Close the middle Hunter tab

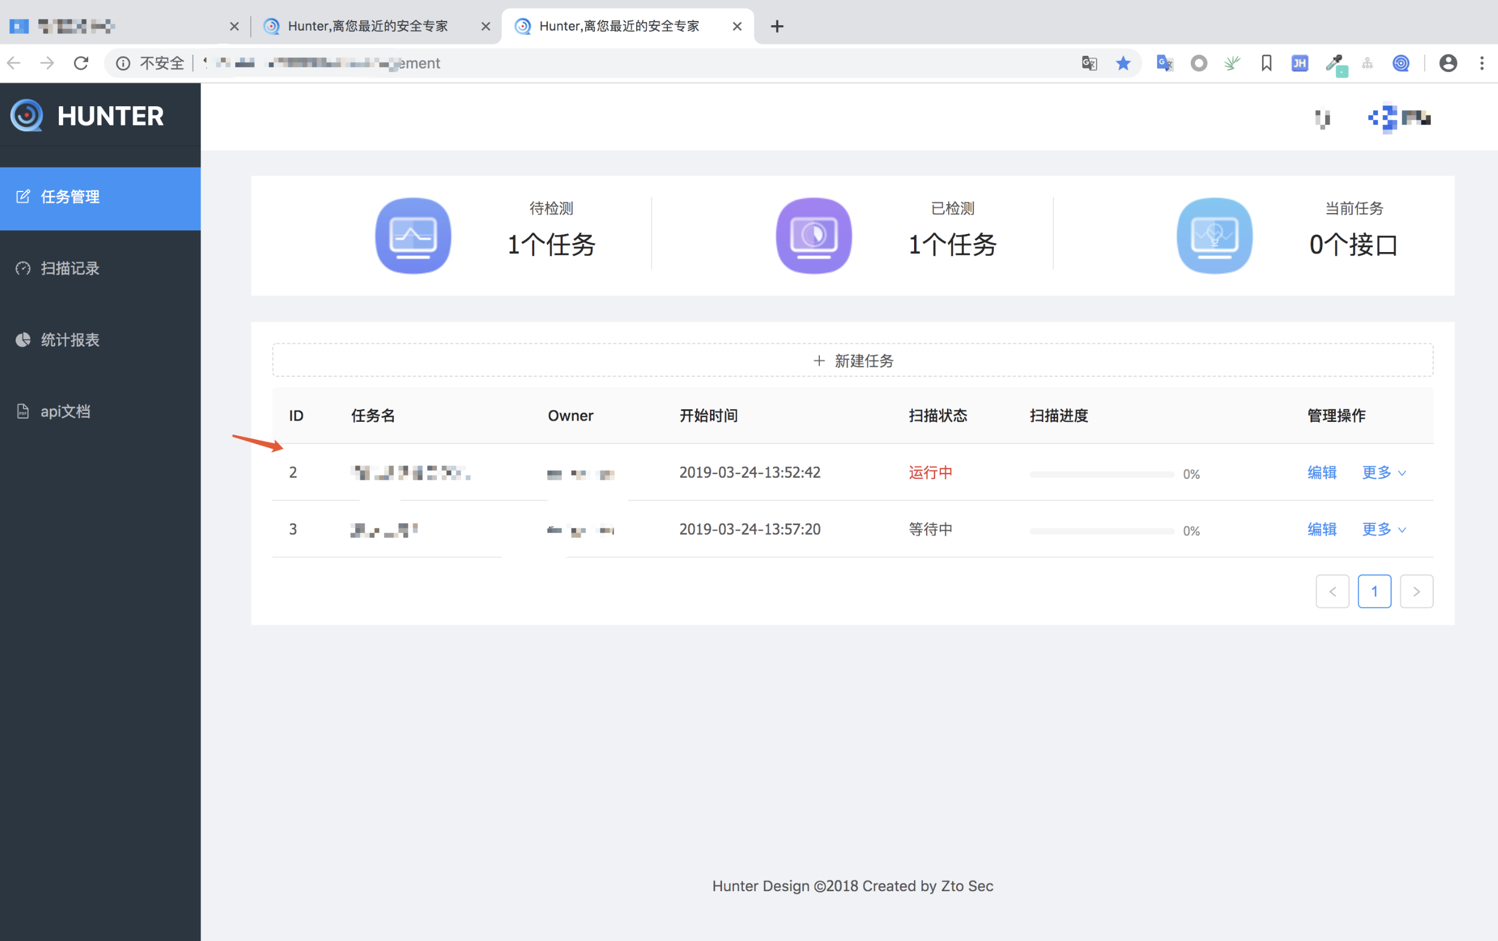486,26
